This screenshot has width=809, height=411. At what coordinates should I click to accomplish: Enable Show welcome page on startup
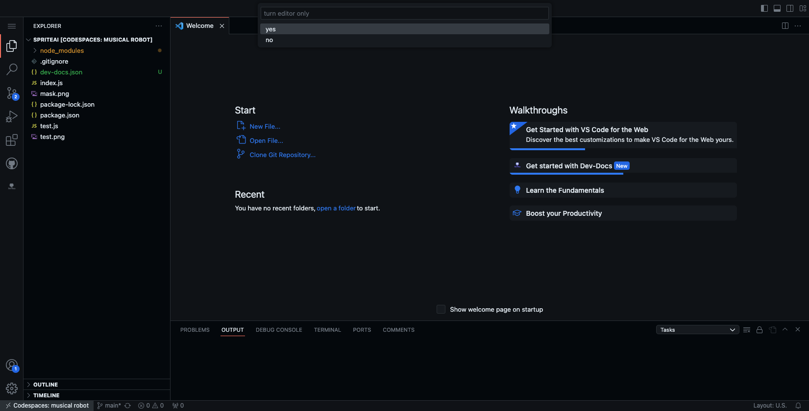[x=441, y=309]
